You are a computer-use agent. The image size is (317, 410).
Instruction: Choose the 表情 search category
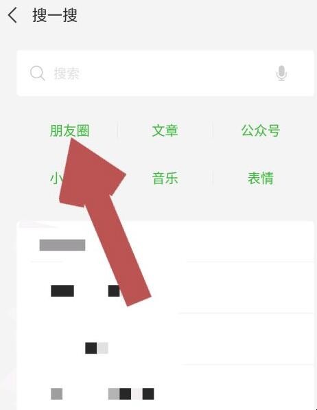(261, 178)
